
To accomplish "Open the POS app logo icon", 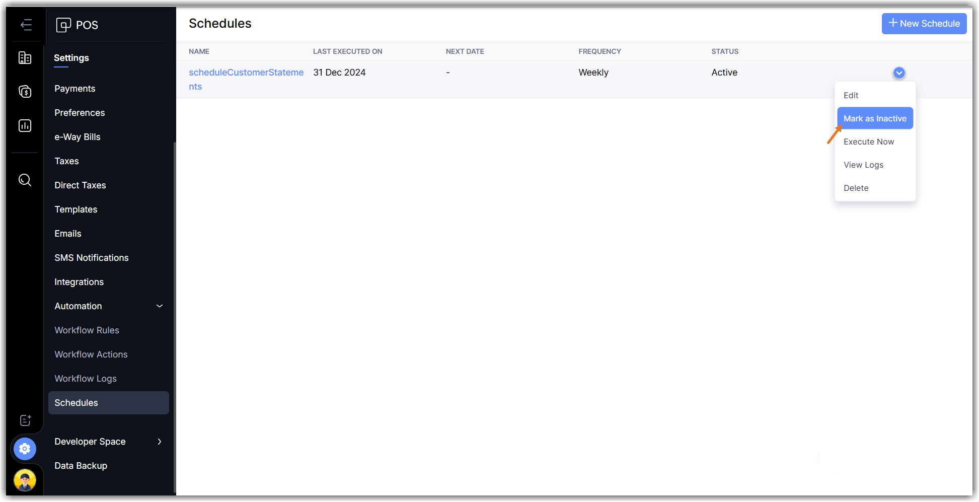I will 63,25.
